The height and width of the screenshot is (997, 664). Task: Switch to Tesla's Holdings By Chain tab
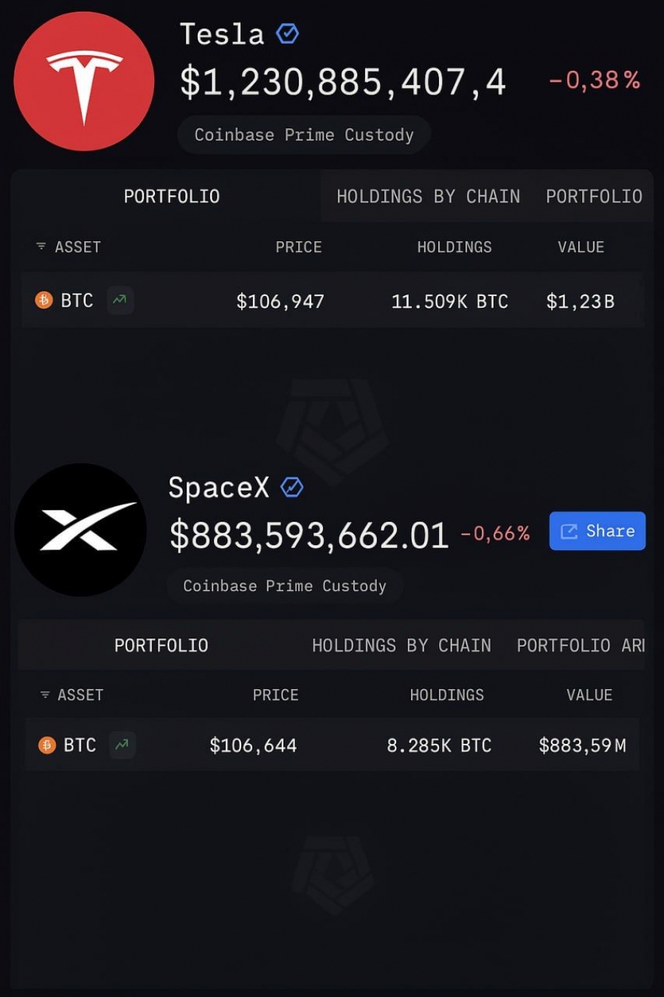coord(429,196)
